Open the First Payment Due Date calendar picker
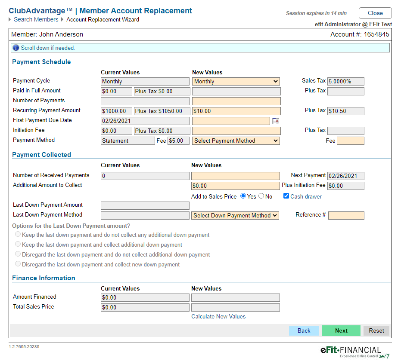The width and height of the screenshot is (401, 364). (275, 121)
